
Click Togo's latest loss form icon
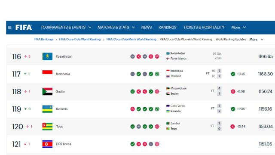coord(157,127)
